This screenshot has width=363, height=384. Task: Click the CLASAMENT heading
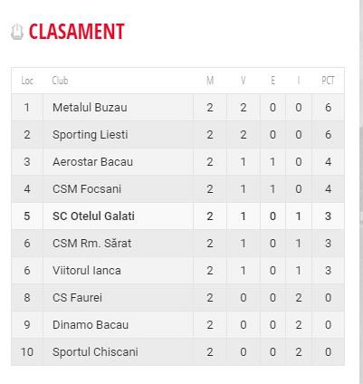(76, 32)
